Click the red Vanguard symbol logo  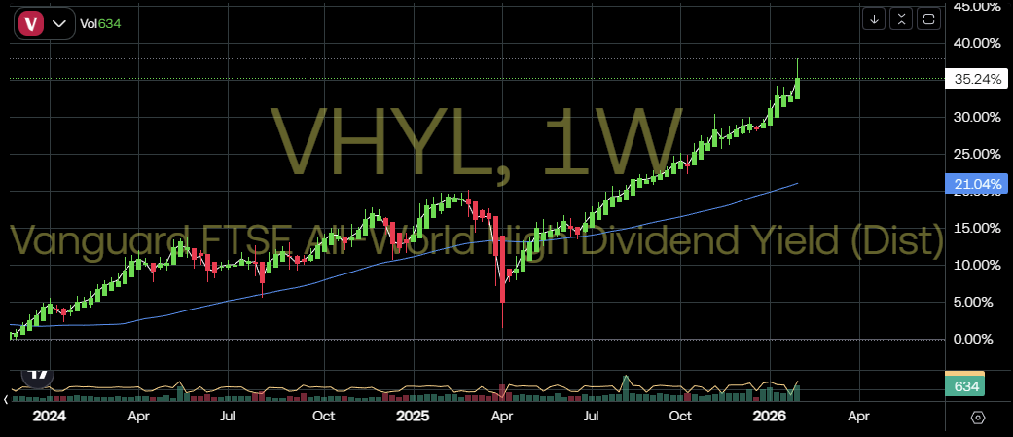click(x=31, y=23)
